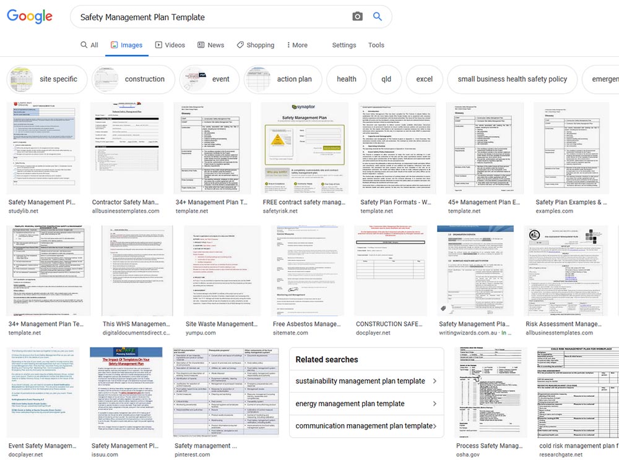The height and width of the screenshot is (460, 619).
Task: Expand the More search options menu
Action: tap(297, 45)
